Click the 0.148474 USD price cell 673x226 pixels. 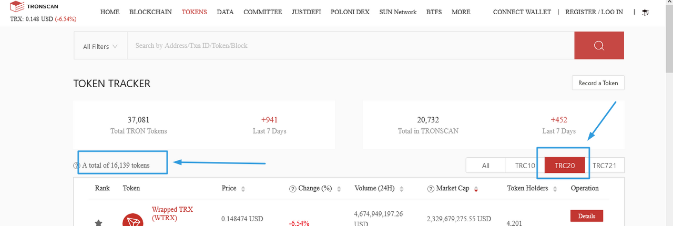click(x=242, y=219)
